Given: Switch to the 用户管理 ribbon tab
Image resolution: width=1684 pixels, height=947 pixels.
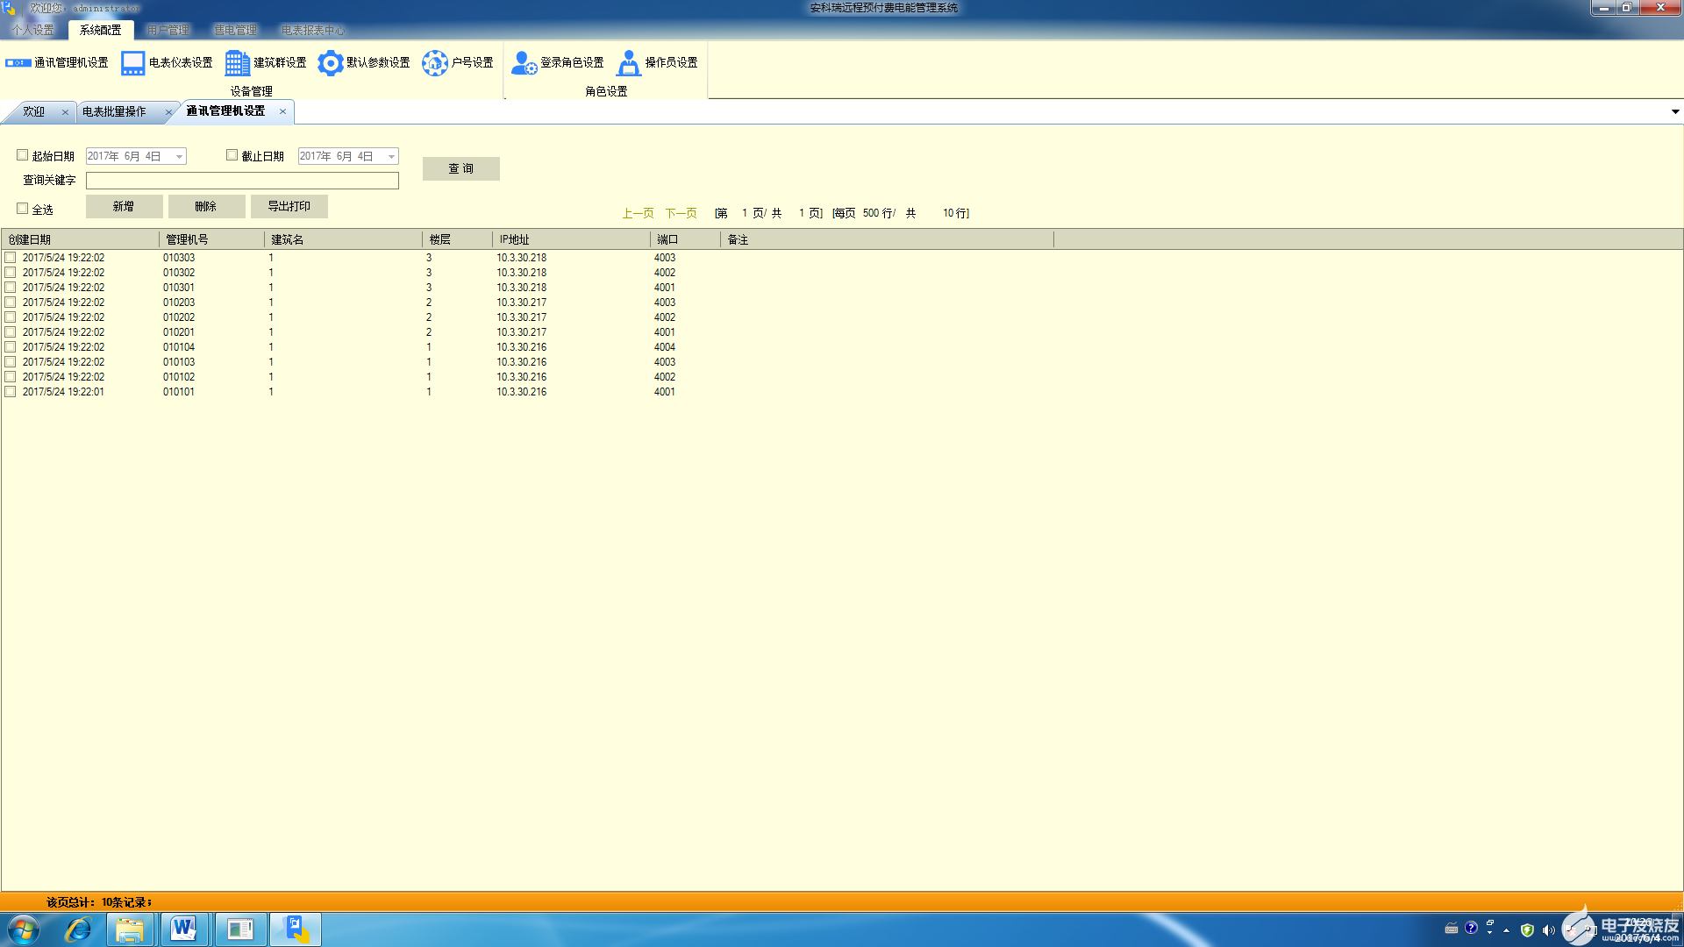Looking at the screenshot, I should [x=168, y=31].
